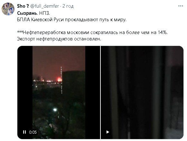Click the bright street light in first video
The width and height of the screenshot is (187, 141).
pyautogui.click(x=55, y=110)
